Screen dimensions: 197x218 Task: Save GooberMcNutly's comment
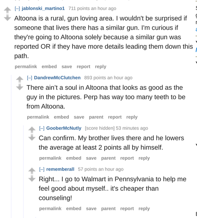(x=91, y=158)
